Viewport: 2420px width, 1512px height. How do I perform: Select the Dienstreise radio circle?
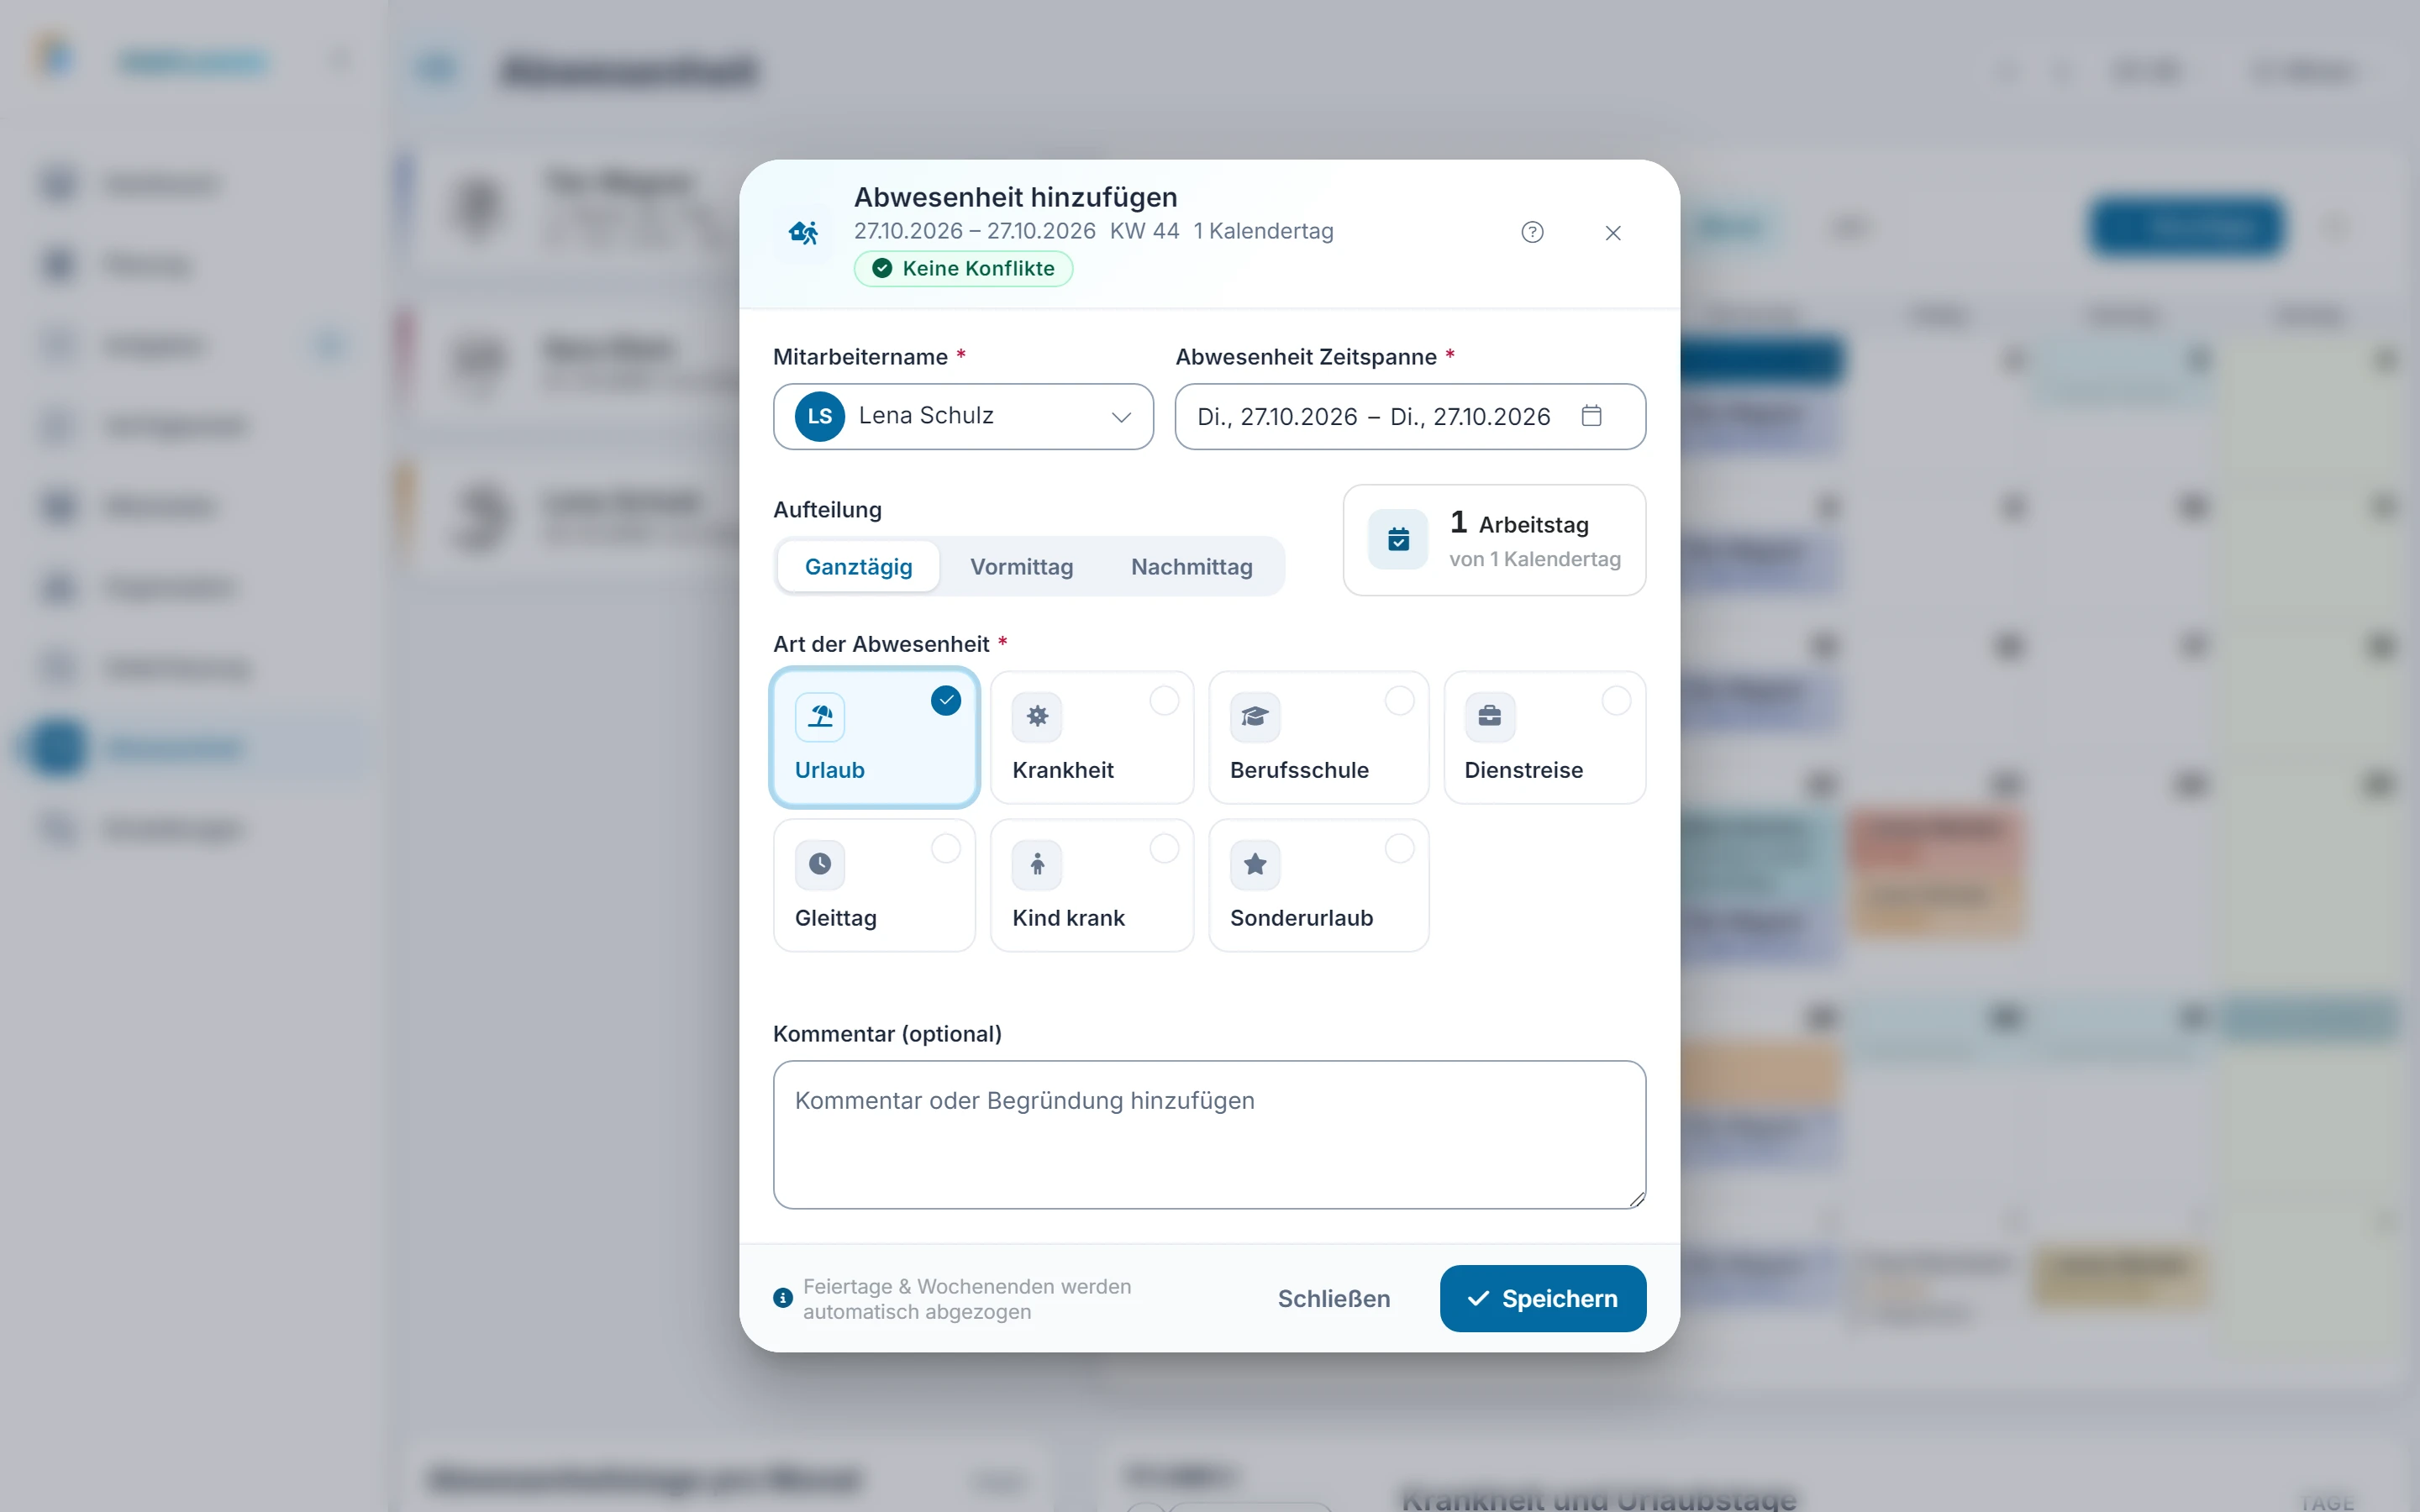(1617, 701)
